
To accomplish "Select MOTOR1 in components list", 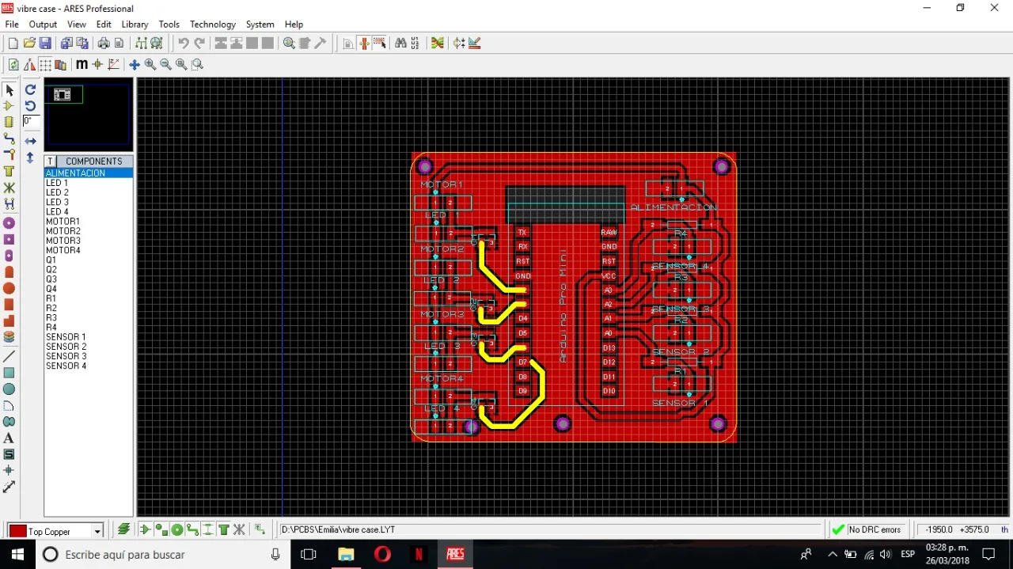I will click(89, 222).
